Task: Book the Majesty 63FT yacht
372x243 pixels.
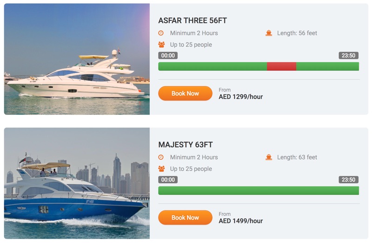Action: (x=185, y=217)
